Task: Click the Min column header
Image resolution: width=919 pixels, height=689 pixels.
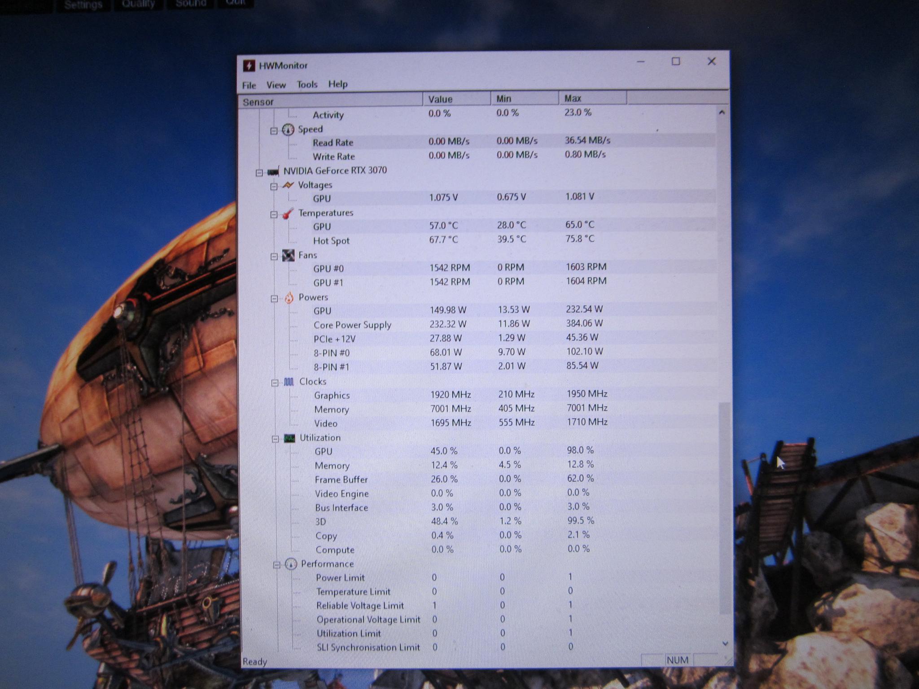Action: (x=525, y=98)
